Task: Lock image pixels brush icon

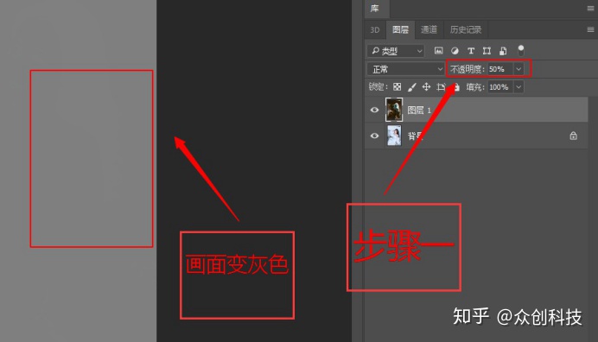Action: pyautogui.click(x=412, y=87)
